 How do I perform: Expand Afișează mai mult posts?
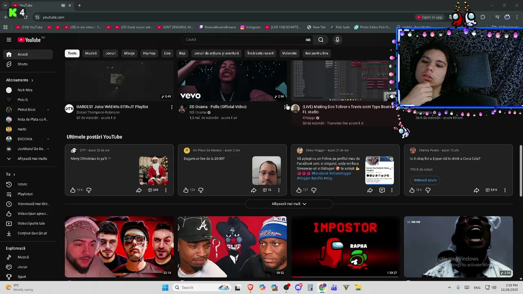289,204
